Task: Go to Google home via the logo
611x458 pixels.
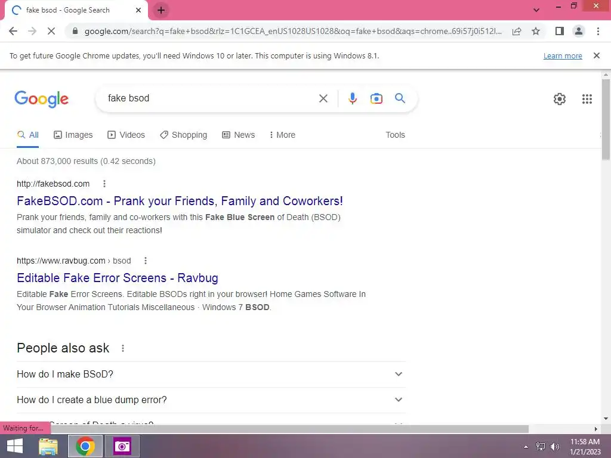Action: [x=42, y=99]
